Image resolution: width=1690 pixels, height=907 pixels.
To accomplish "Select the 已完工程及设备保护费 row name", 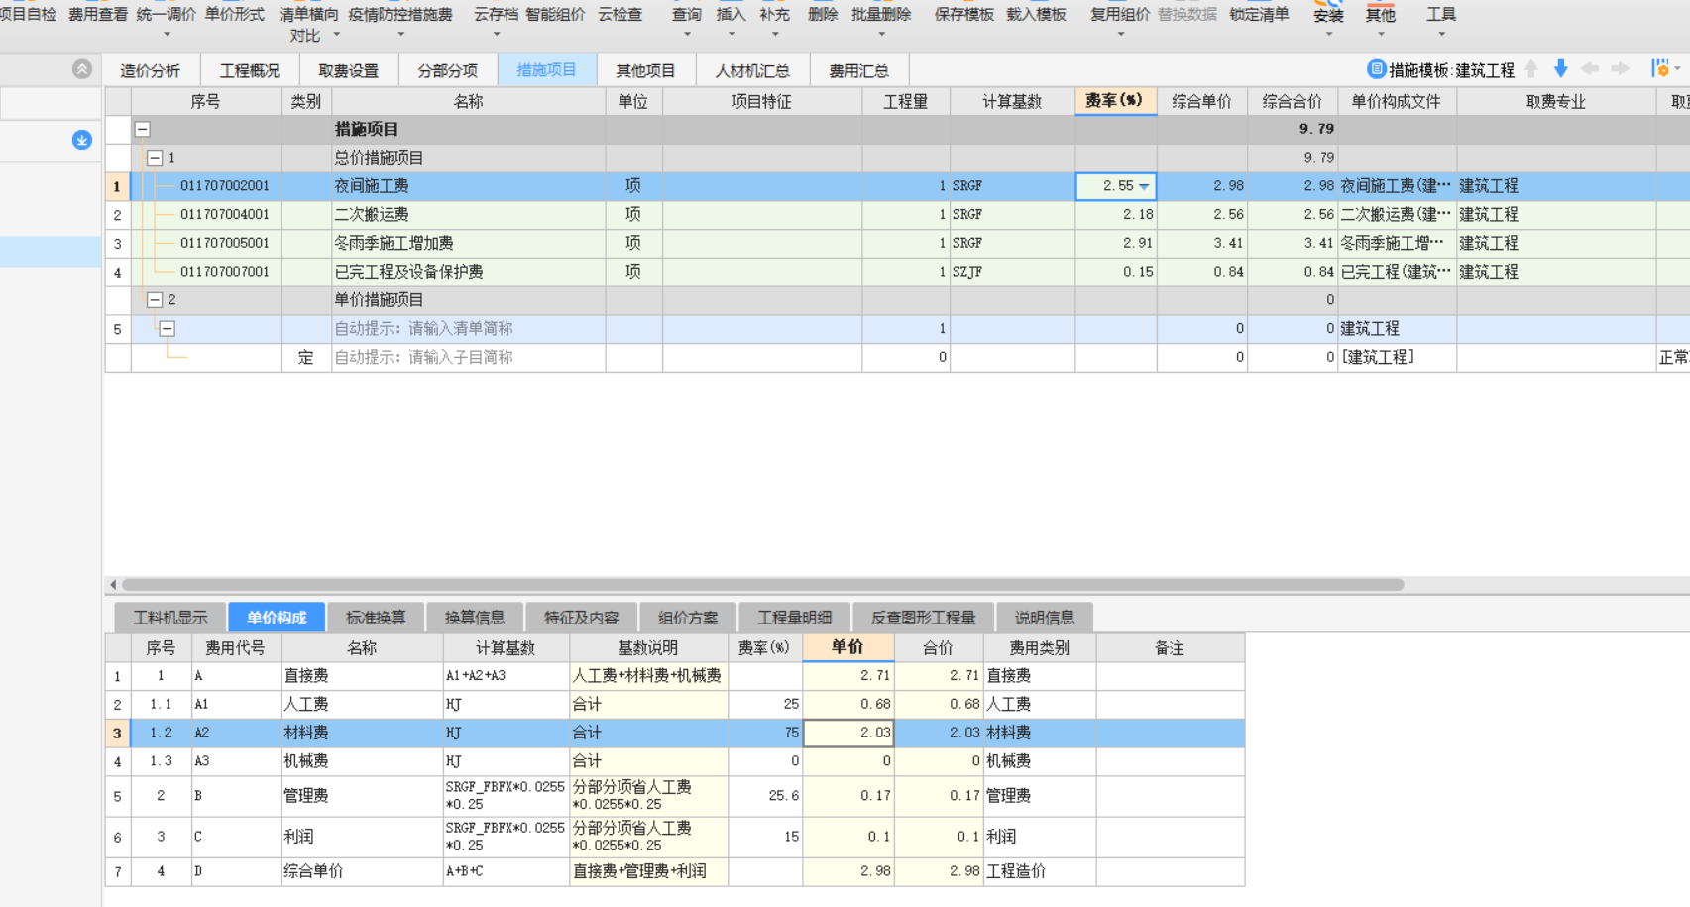I will [x=409, y=272].
